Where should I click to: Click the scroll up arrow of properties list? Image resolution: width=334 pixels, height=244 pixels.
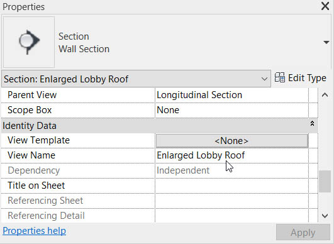(x=325, y=95)
